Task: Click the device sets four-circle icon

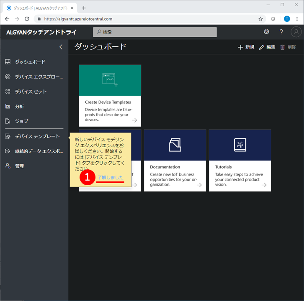Action: (8, 92)
